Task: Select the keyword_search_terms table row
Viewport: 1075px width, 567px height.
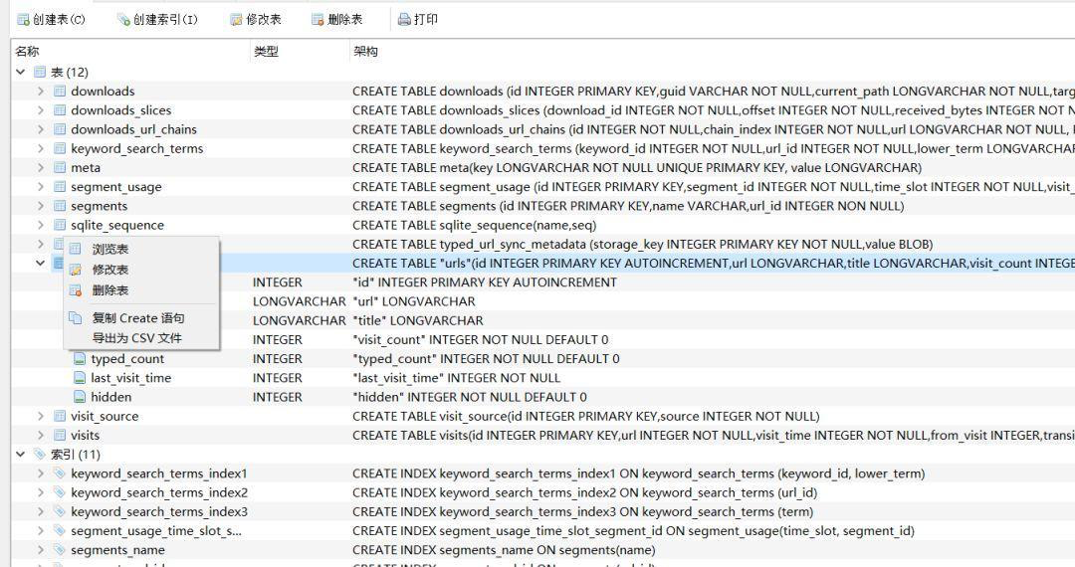Action: (x=543, y=148)
